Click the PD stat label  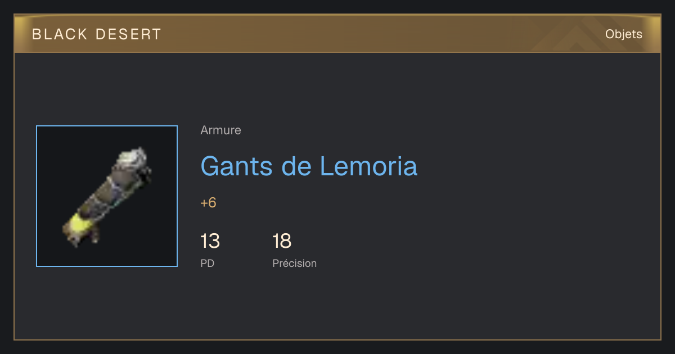pyautogui.click(x=207, y=263)
